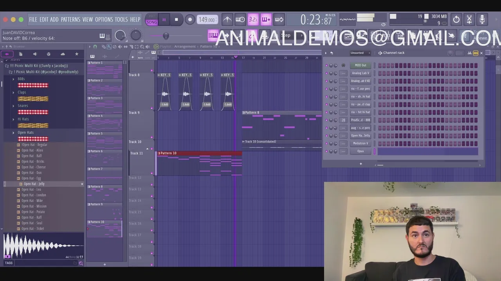
Task: Open the FILE menu
Action: point(33,20)
